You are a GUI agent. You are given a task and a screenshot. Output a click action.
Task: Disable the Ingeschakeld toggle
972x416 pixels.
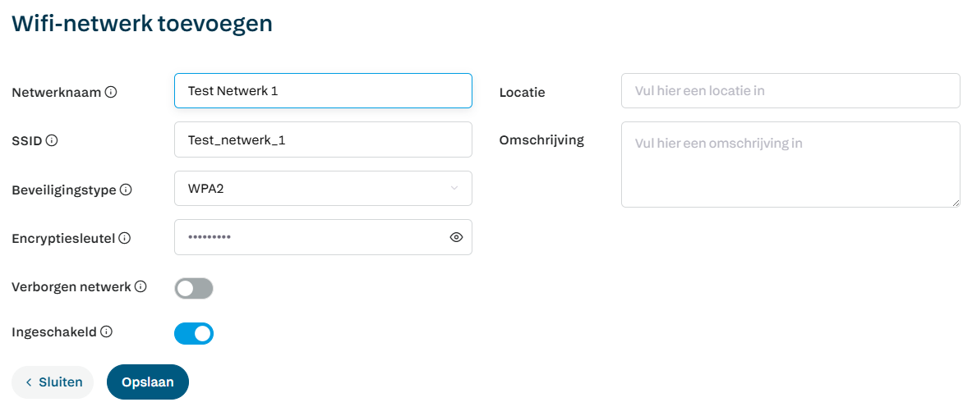[194, 333]
